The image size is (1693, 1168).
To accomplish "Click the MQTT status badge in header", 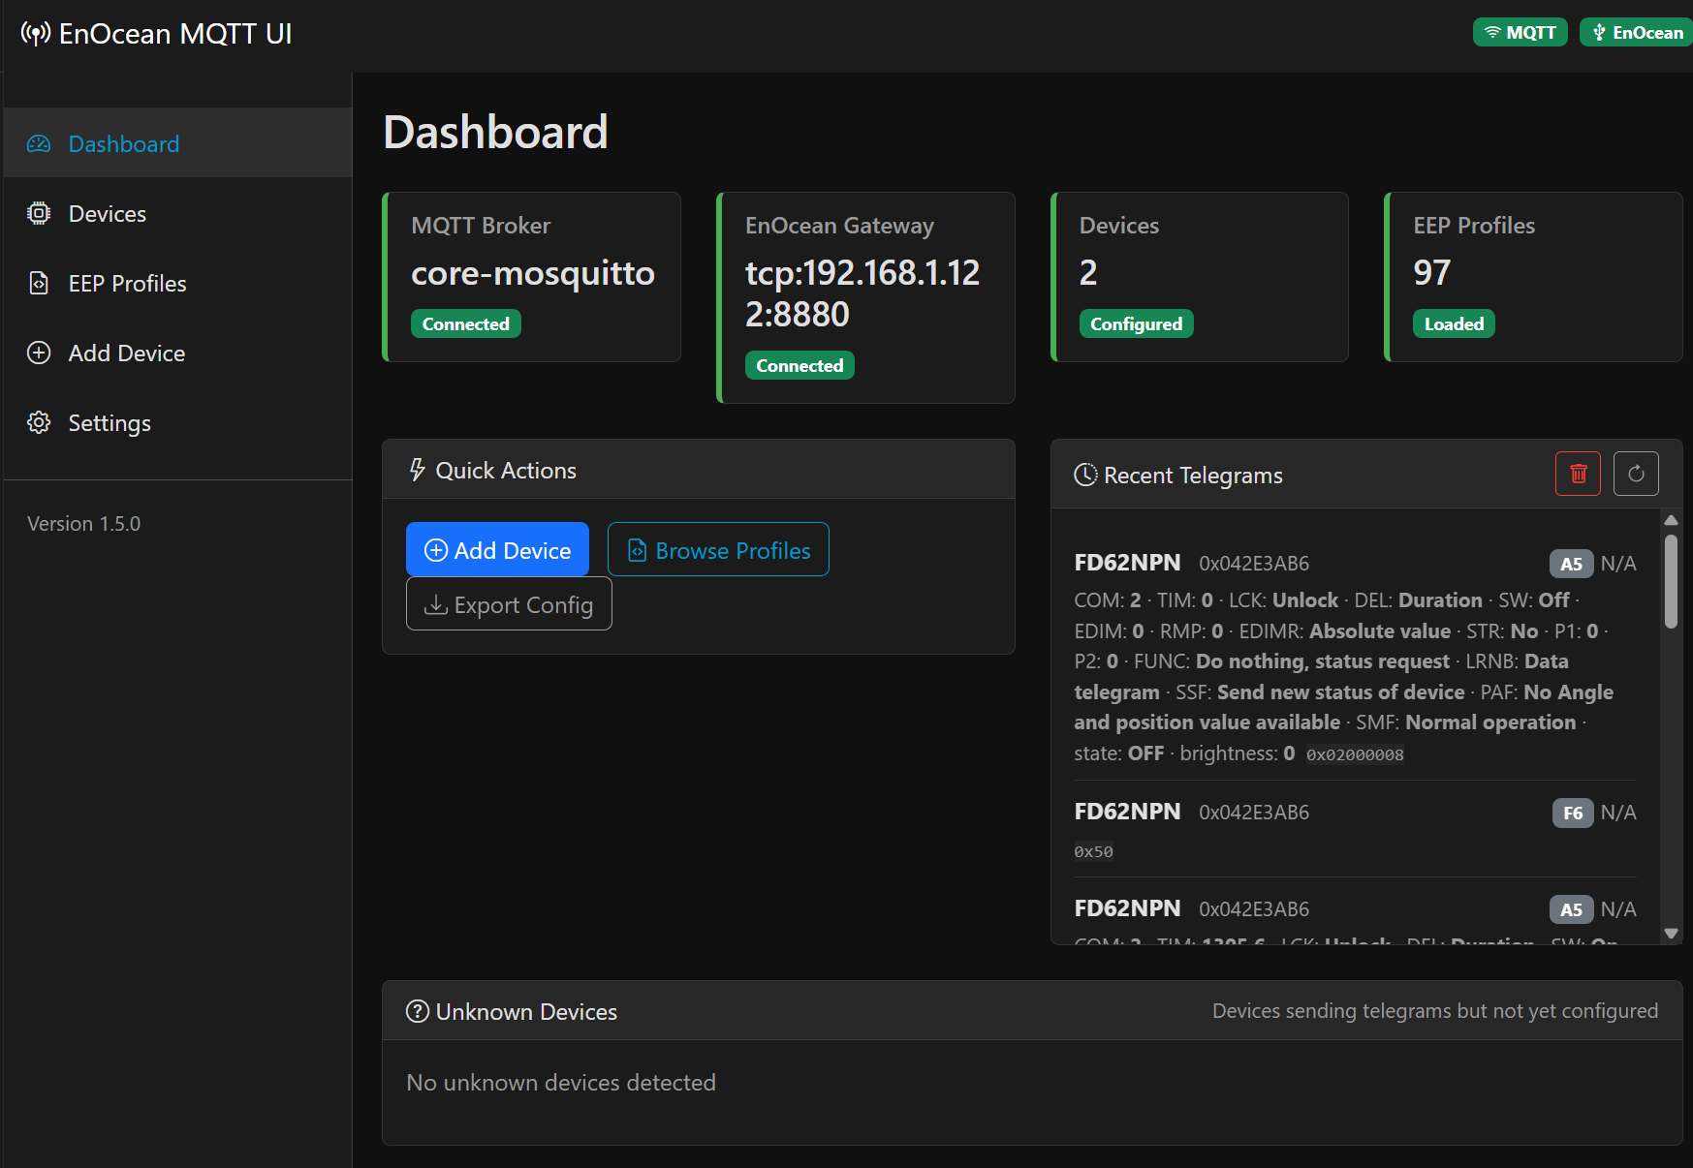I will (x=1520, y=32).
